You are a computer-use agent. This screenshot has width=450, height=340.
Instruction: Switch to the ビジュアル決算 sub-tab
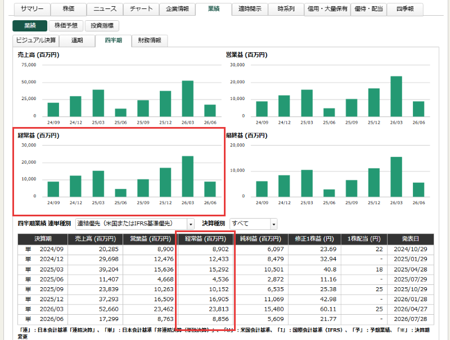[x=36, y=40]
